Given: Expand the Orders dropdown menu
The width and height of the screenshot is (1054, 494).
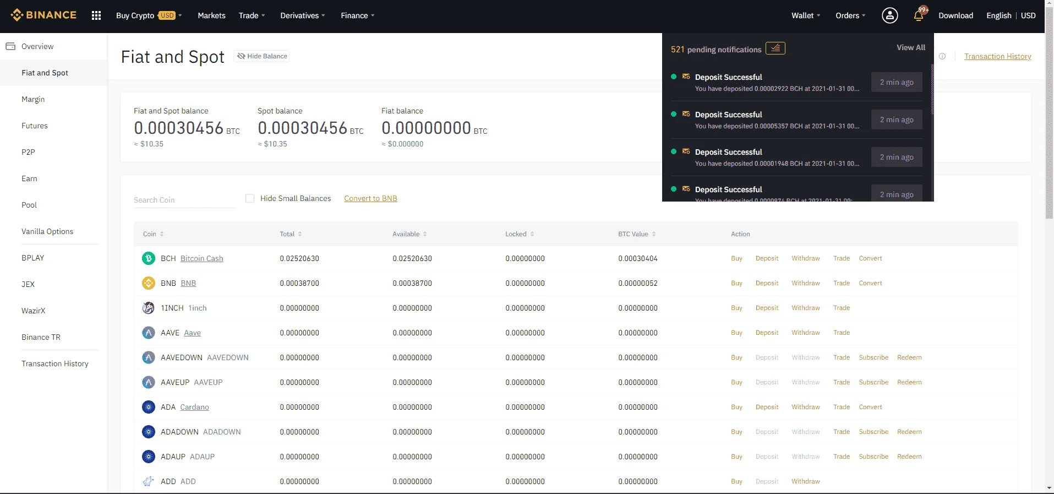Looking at the screenshot, I should click(x=850, y=15).
